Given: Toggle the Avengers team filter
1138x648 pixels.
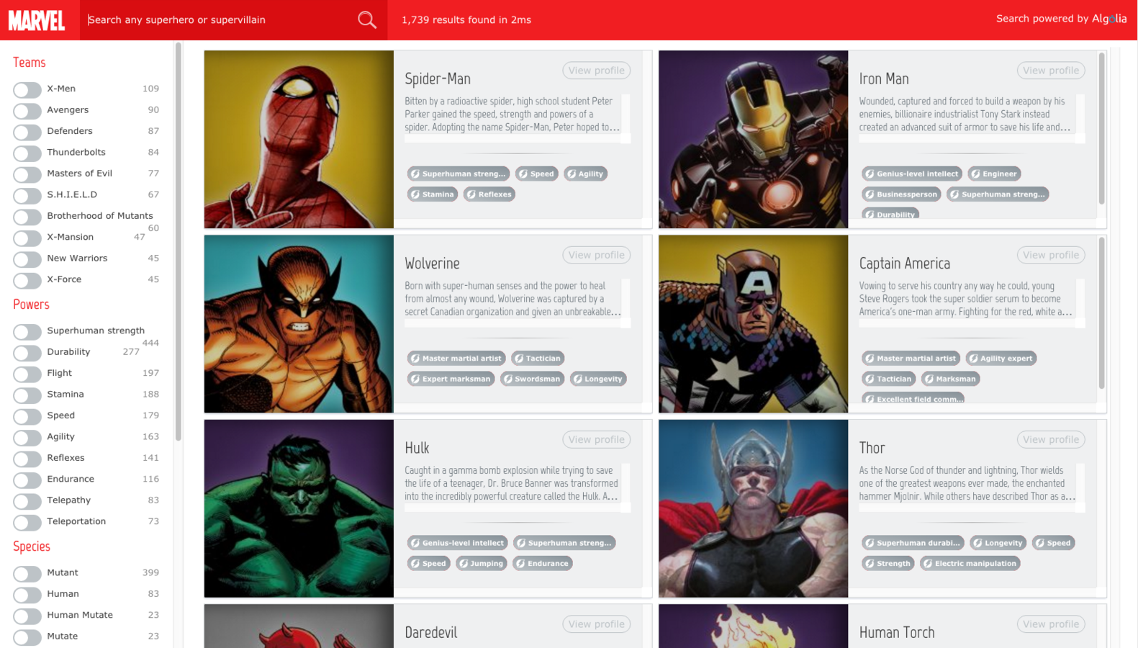Looking at the screenshot, I should 27,111.
